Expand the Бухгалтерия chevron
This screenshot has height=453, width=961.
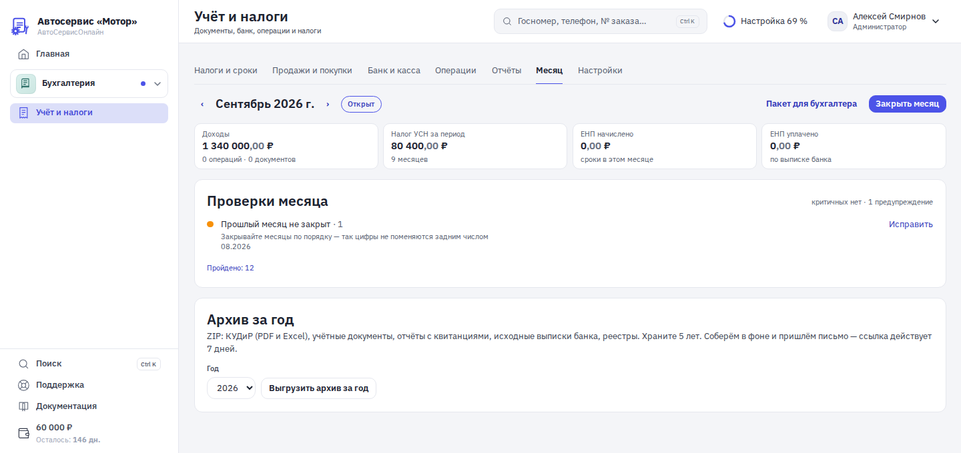(157, 84)
